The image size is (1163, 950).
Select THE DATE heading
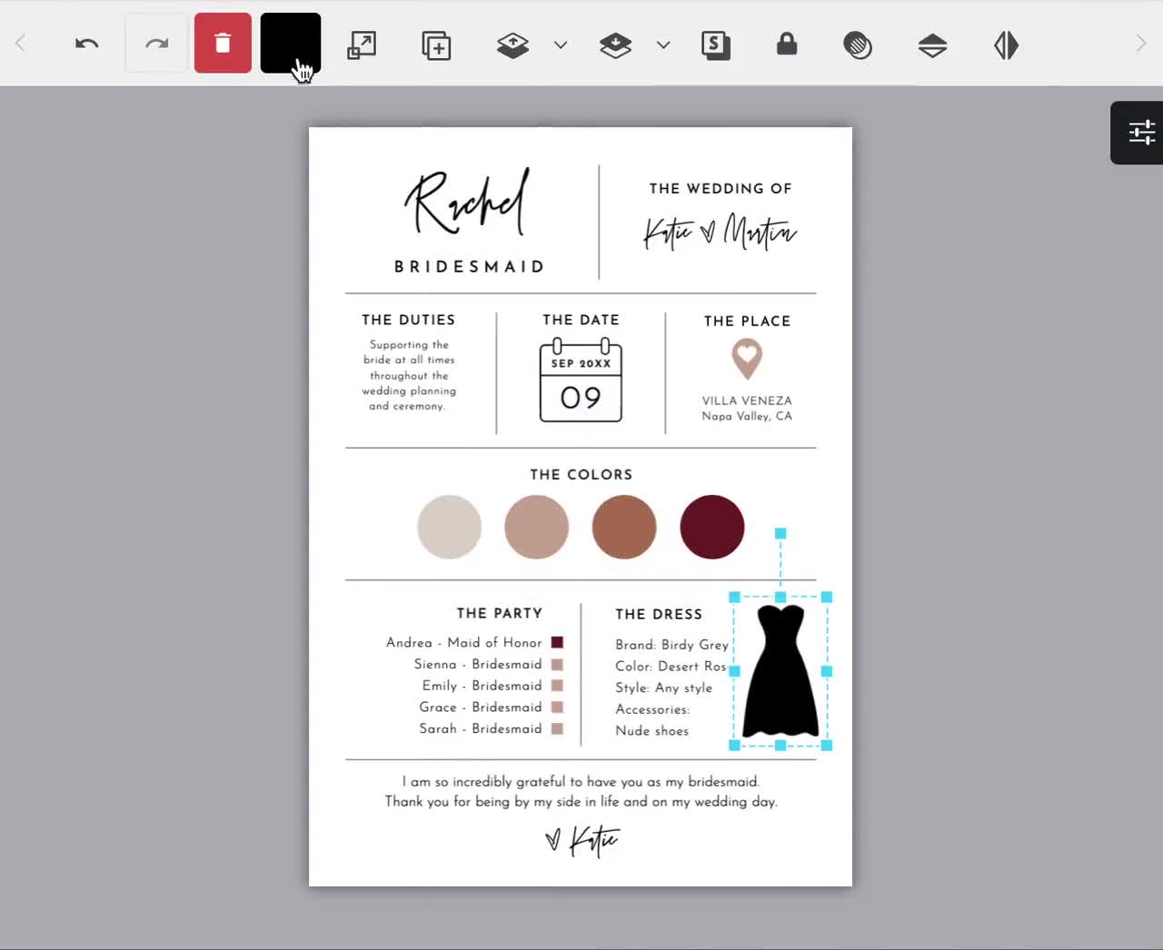click(581, 320)
